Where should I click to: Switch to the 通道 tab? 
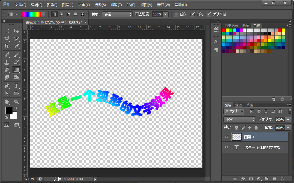pyautogui.click(x=239, y=105)
